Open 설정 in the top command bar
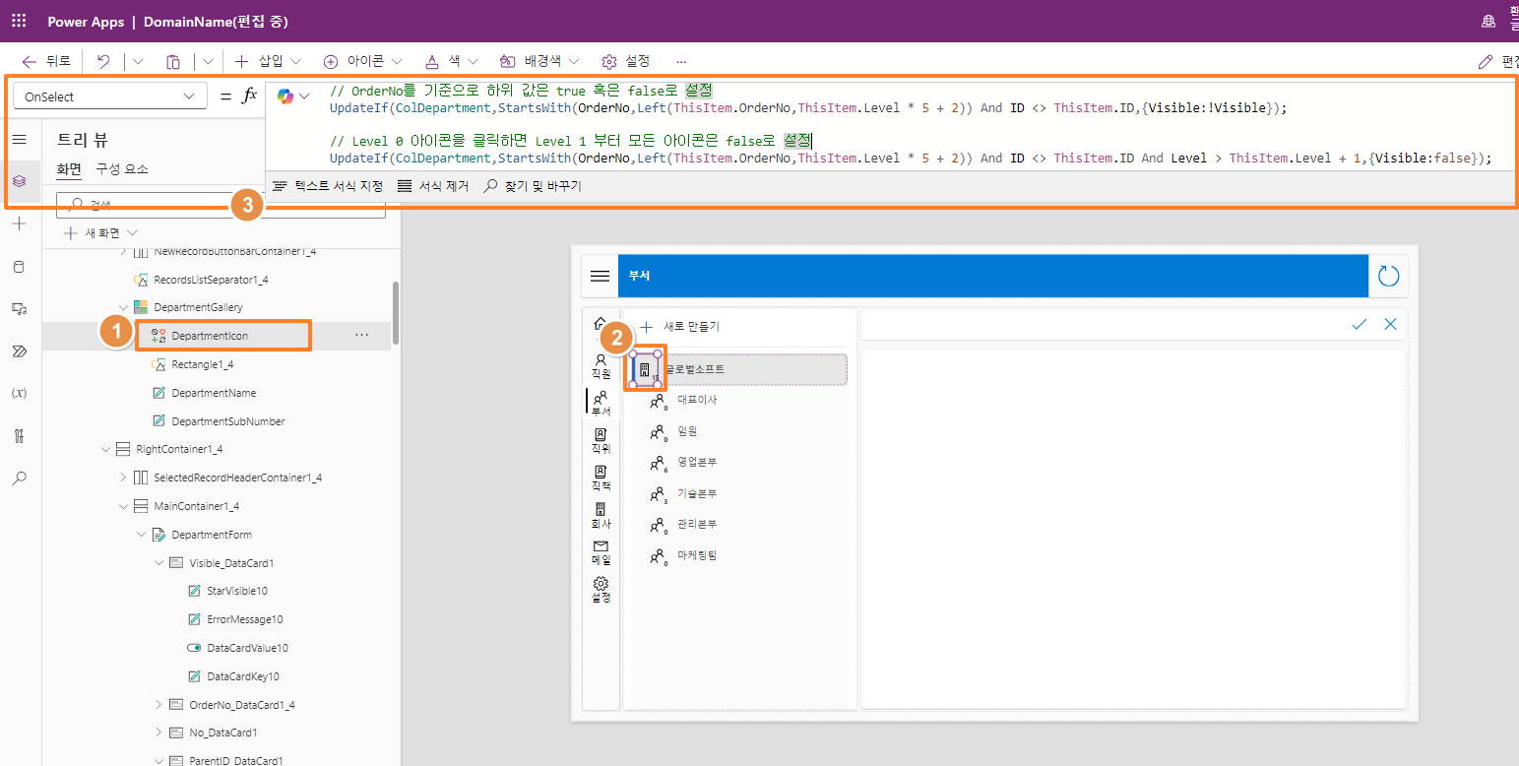This screenshot has width=1519, height=766. (x=626, y=61)
